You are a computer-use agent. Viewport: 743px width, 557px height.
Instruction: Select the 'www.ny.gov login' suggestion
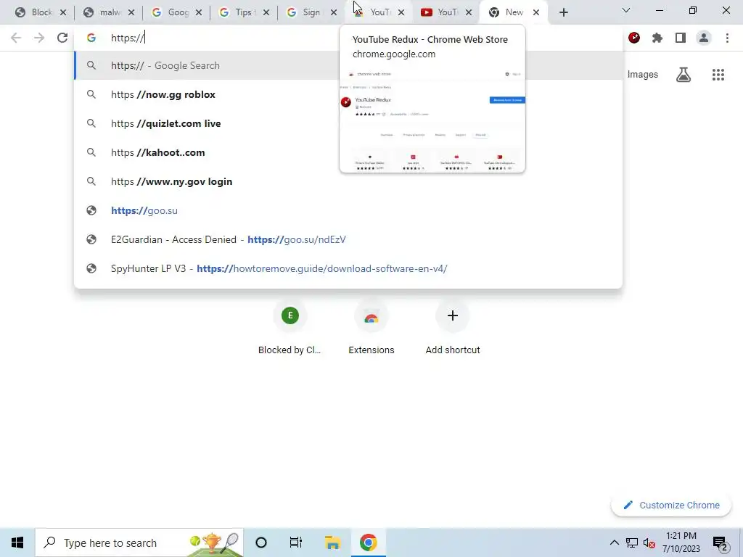pos(348,181)
